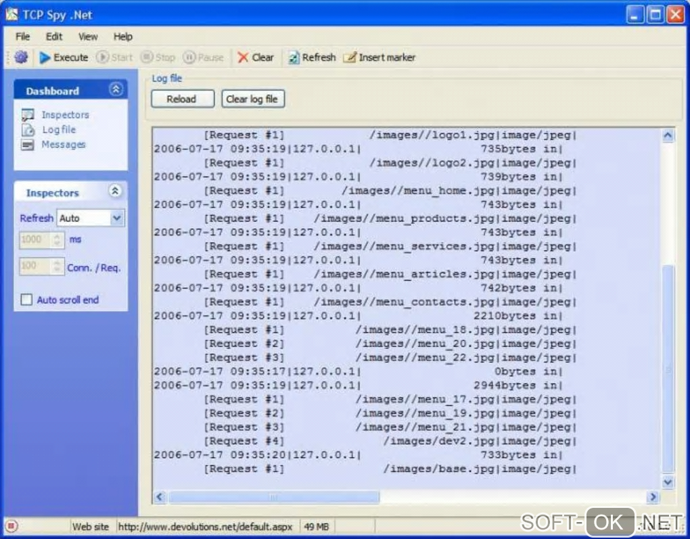Click the devolutions.net URL in status bar

click(x=205, y=526)
